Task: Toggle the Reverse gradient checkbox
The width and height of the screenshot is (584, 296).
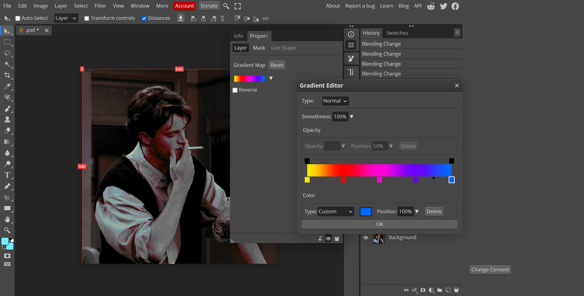Action: coord(235,90)
